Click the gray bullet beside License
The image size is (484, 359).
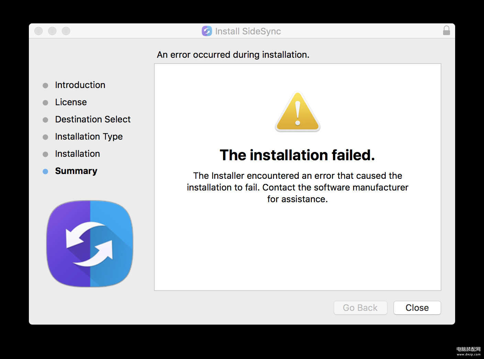click(x=45, y=102)
